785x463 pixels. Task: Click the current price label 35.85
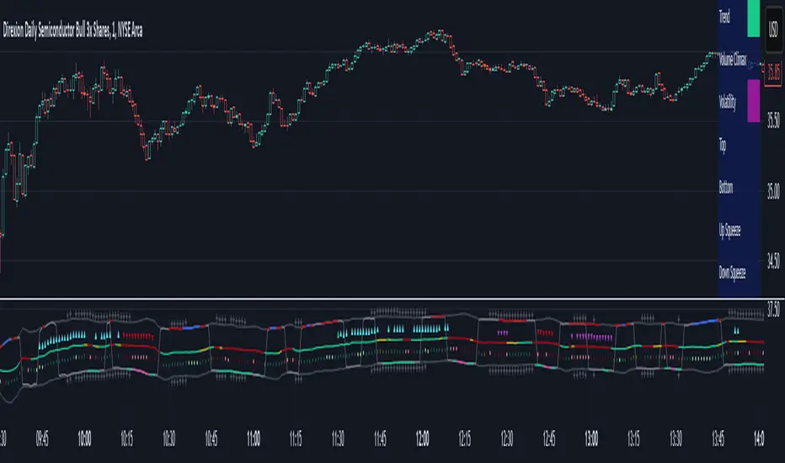(773, 73)
